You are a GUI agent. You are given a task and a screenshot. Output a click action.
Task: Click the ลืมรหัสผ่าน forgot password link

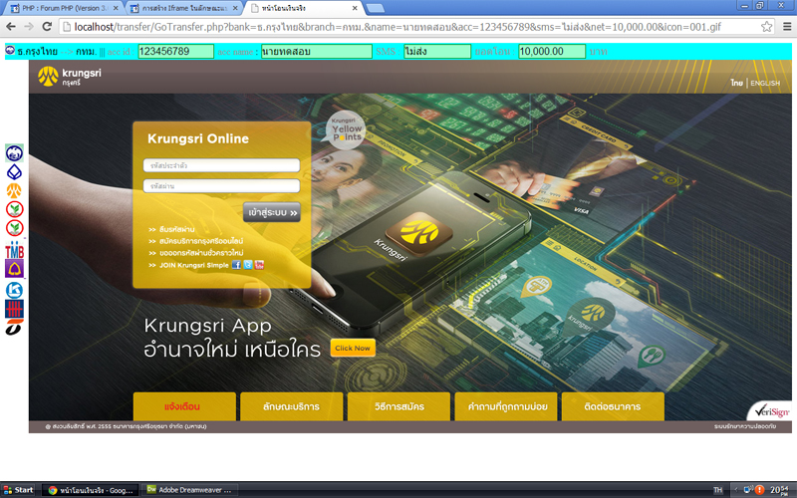[x=177, y=230]
